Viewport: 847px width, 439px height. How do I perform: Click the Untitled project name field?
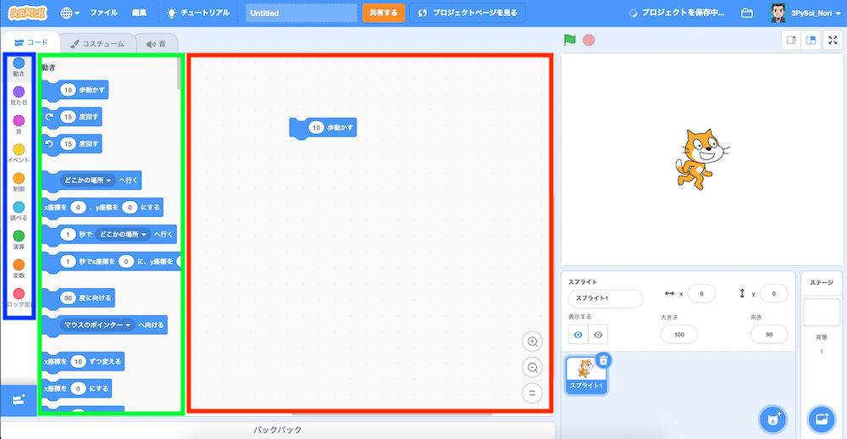[x=302, y=13]
